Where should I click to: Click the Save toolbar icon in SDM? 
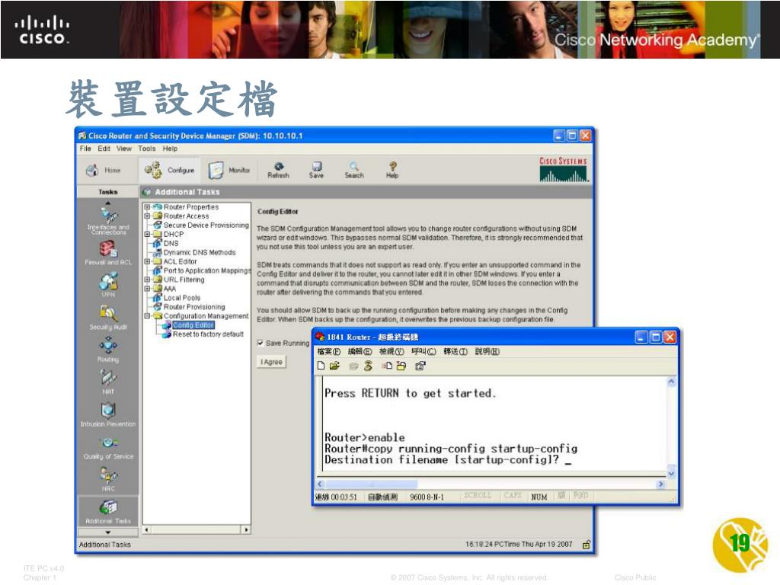click(x=316, y=170)
